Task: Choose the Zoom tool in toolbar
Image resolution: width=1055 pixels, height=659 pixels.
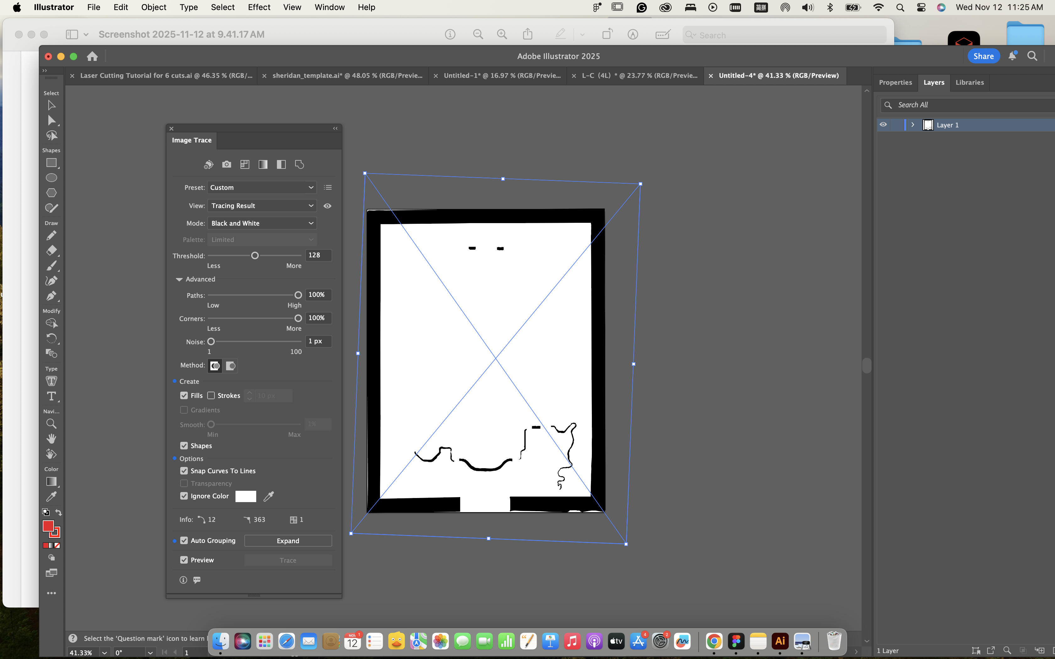Action: (x=51, y=424)
